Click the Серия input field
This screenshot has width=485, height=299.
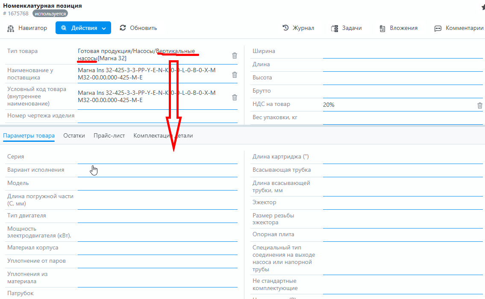(x=157, y=157)
